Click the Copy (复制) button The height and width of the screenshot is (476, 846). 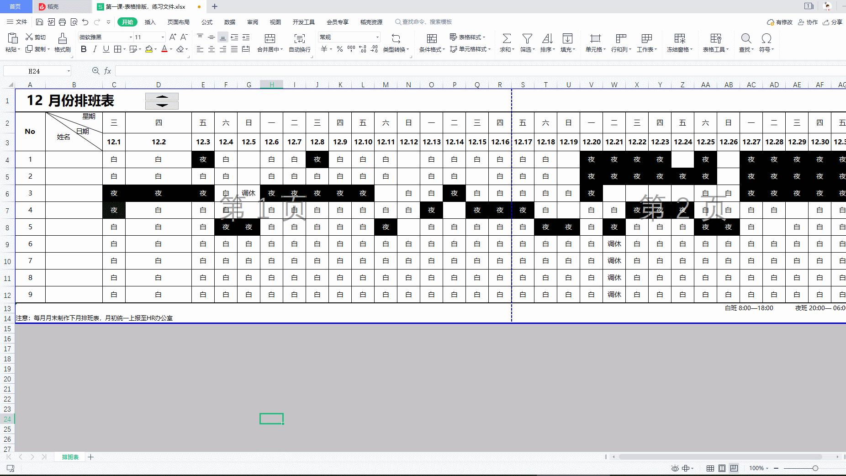point(36,49)
